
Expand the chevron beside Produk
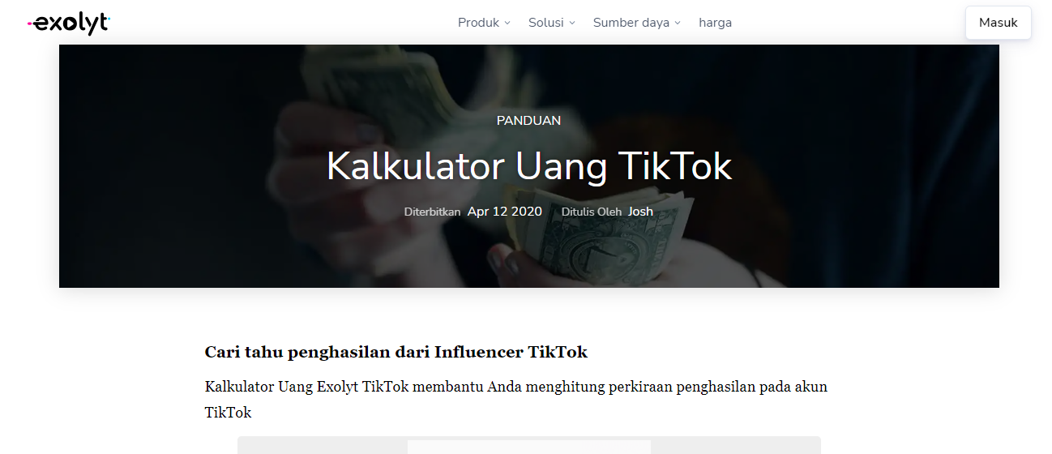point(507,23)
